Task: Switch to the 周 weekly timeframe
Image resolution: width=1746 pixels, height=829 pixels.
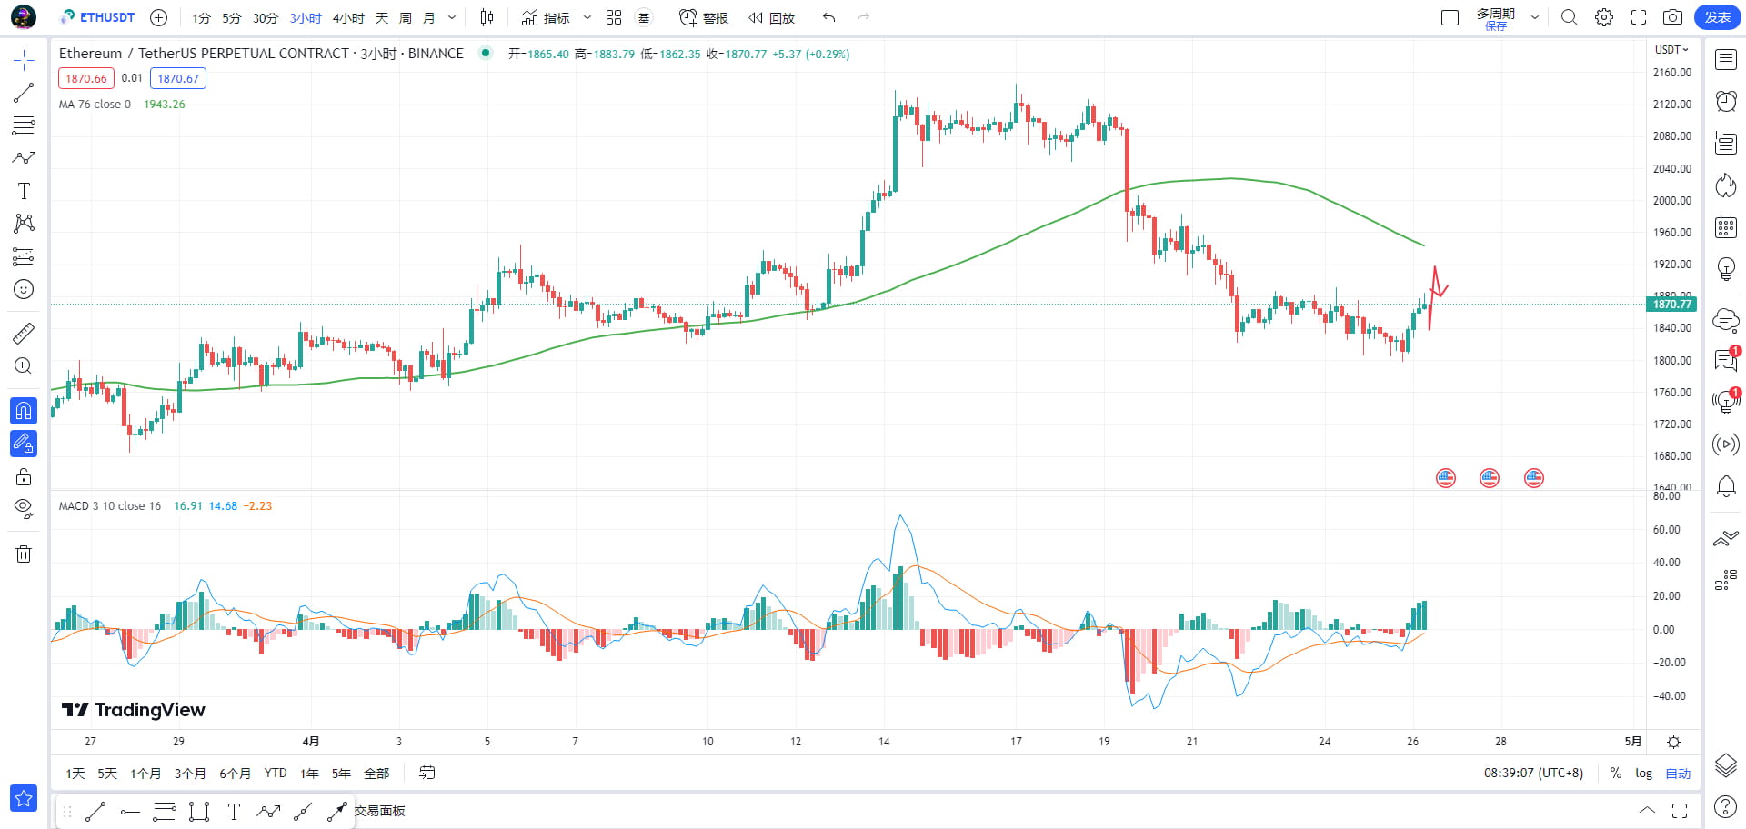Action: [406, 17]
